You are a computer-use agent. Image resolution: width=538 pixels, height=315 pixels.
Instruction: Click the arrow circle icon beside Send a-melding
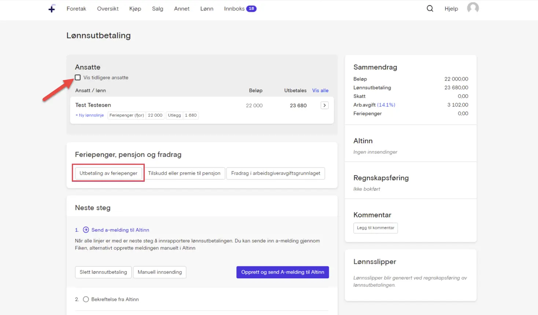click(86, 230)
